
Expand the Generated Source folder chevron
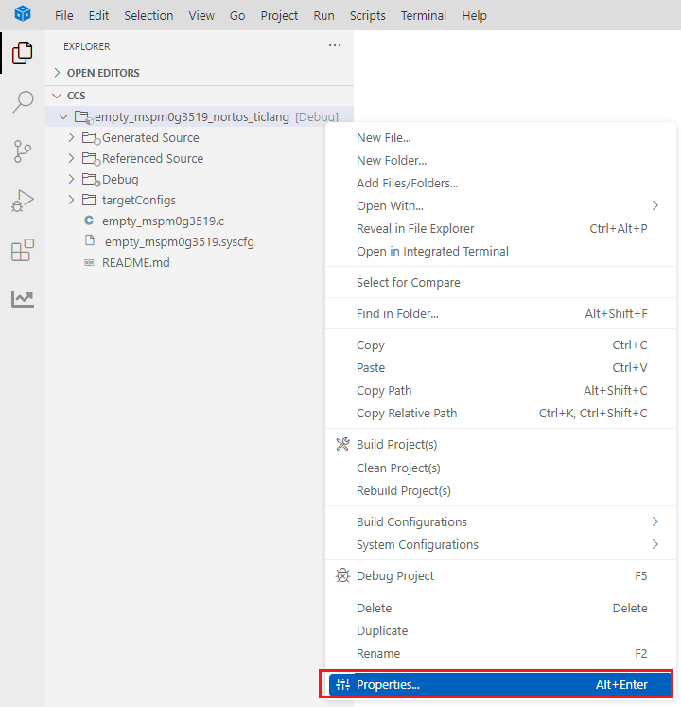point(71,137)
